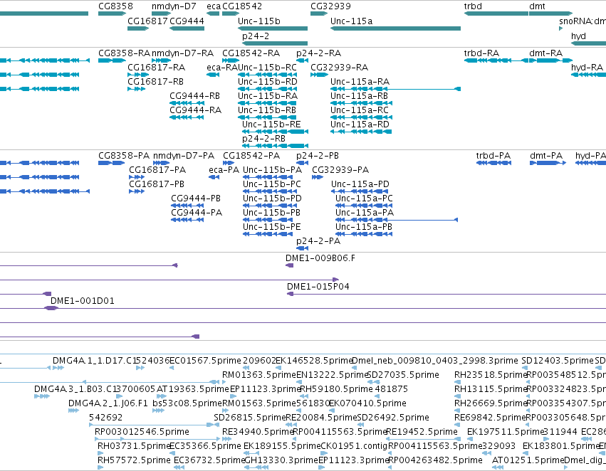Click EST Dmel_neb_009810_0403_2998.3prime
Screen dimensions: 606x471
(435, 361)
